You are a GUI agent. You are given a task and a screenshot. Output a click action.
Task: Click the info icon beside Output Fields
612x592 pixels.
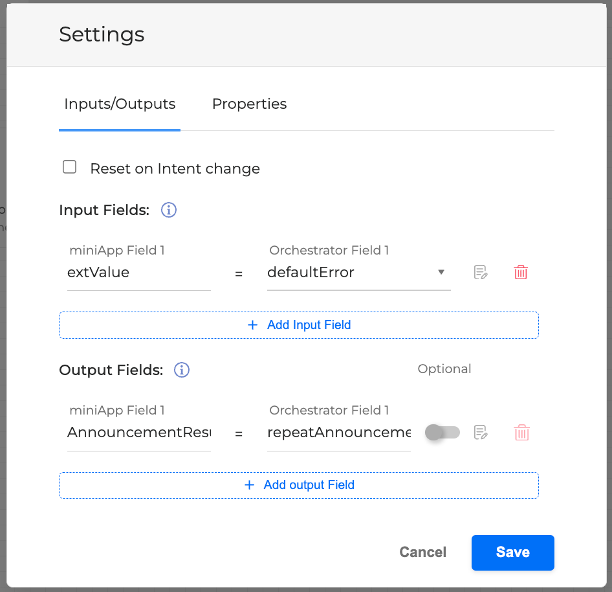[182, 370]
